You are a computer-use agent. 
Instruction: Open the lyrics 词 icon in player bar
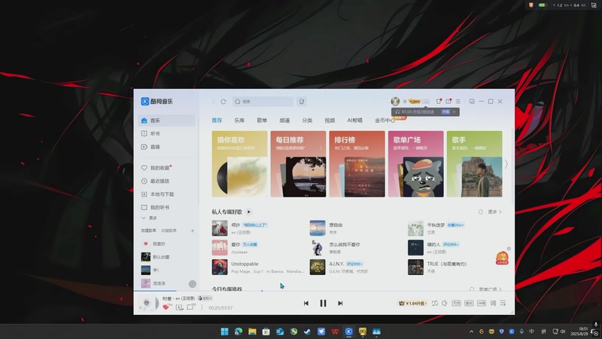(x=493, y=304)
